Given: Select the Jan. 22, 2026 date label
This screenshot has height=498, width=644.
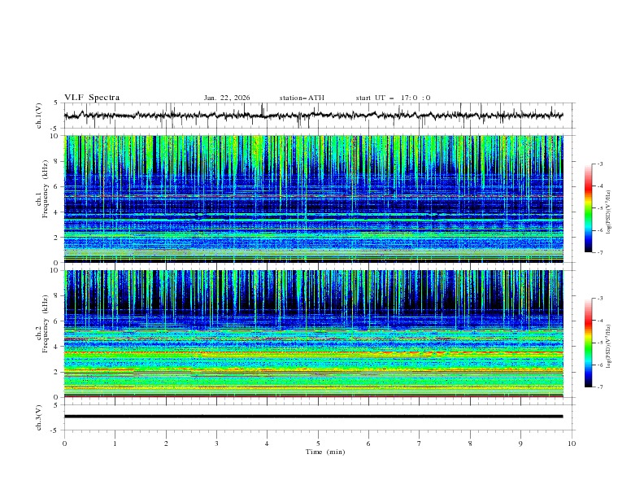Looking at the screenshot, I should pos(227,98).
